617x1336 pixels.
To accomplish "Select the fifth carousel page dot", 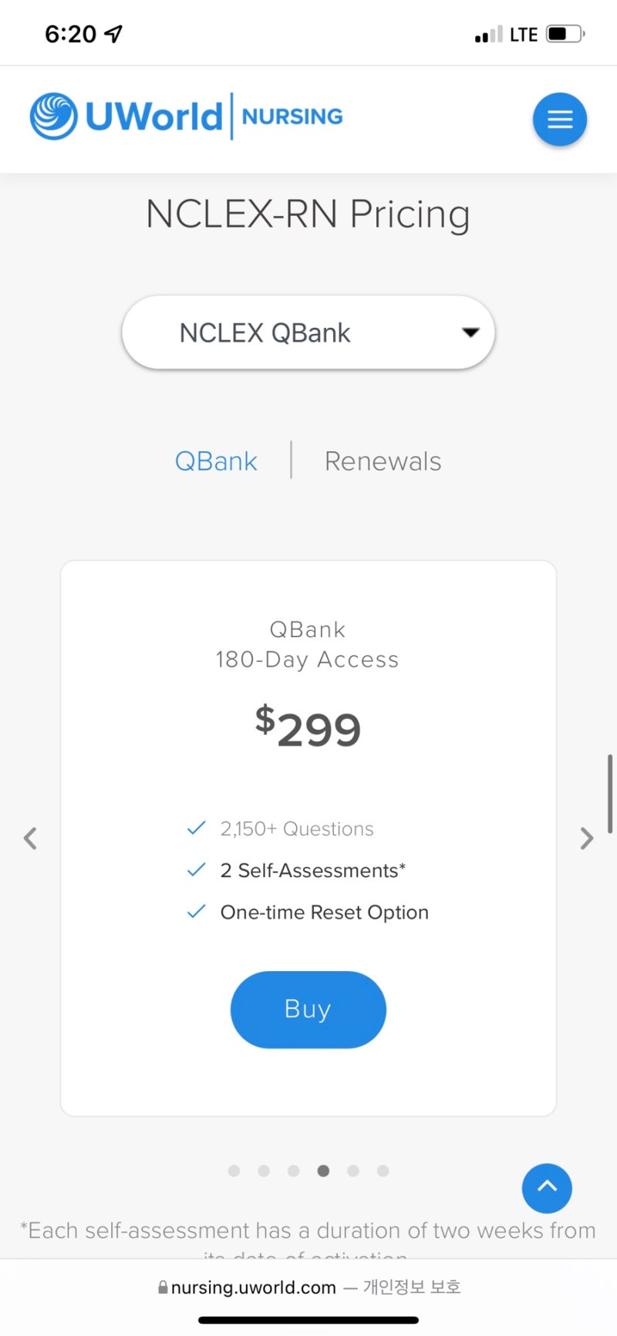I will coord(353,1171).
